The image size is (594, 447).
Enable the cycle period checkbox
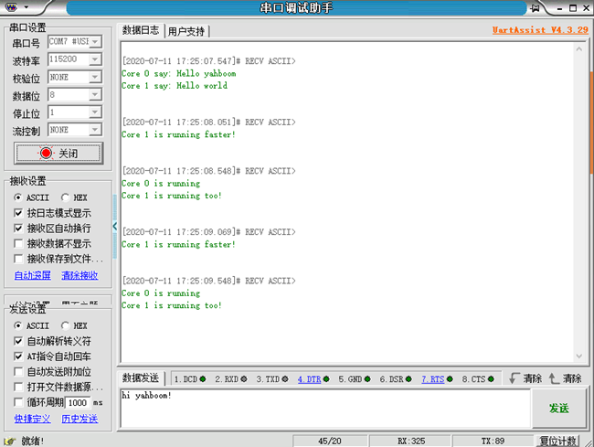pyautogui.click(x=17, y=402)
